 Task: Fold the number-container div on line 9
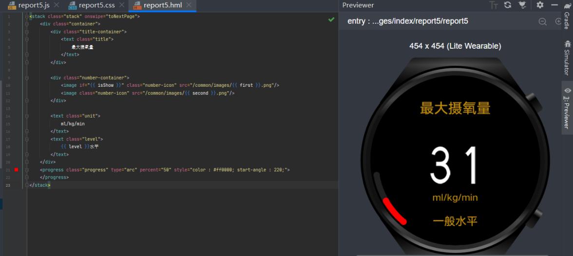pyautogui.click(x=27, y=78)
